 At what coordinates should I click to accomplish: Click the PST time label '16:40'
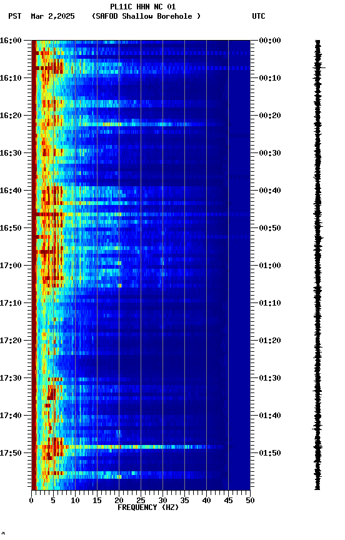click(x=11, y=191)
